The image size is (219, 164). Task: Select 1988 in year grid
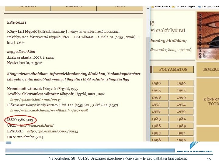[159, 126]
